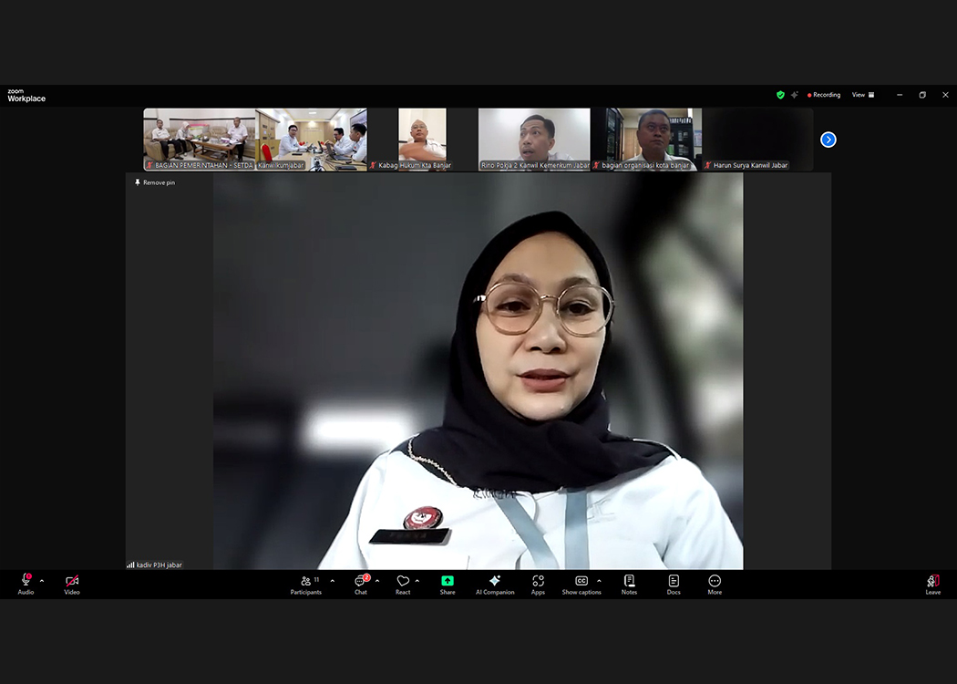Open the Participants panel

(306, 582)
